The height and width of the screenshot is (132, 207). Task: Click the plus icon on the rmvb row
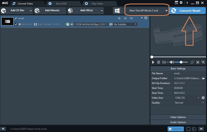pos(142,18)
